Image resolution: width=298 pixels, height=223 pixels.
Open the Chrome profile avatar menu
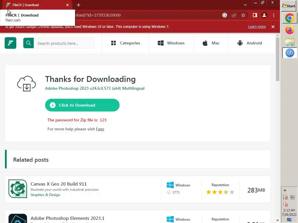click(264, 15)
